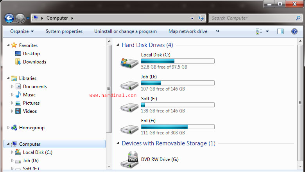
Task: Click the Documents library icon
Action: coord(18,86)
